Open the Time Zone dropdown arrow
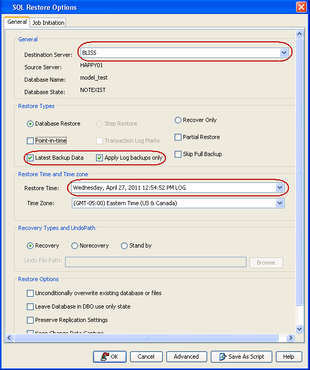Image resolution: width=310 pixels, height=370 pixels. [280, 203]
